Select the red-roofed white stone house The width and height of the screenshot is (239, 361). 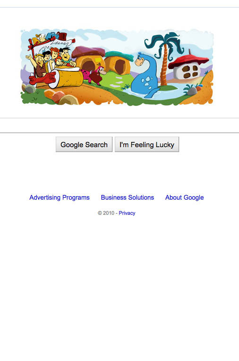coord(188,67)
